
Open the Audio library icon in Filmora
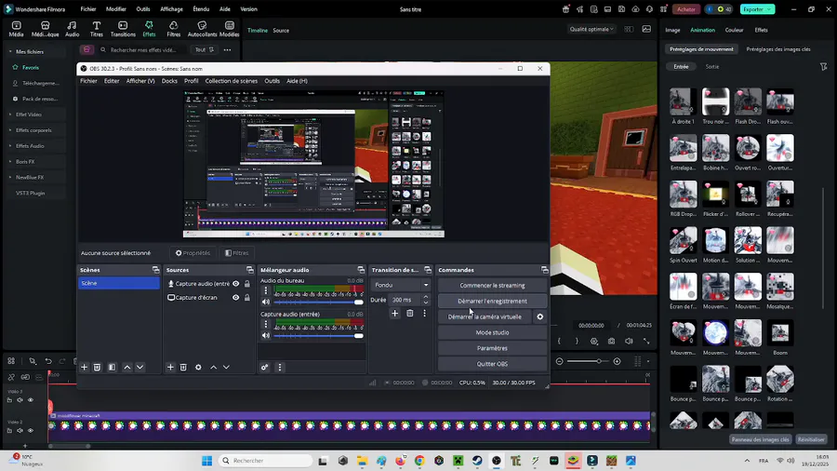click(72, 29)
